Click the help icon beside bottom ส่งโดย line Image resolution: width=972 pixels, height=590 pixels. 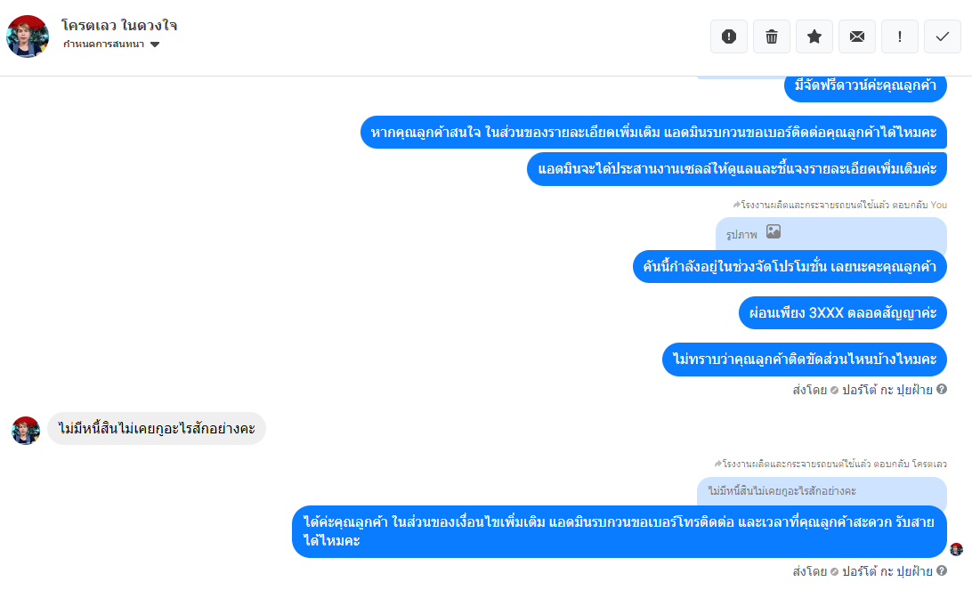coord(942,570)
